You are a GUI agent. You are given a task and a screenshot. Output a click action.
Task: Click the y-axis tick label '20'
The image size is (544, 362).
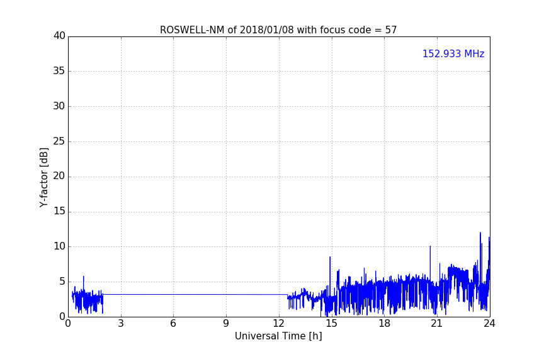click(x=59, y=176)
